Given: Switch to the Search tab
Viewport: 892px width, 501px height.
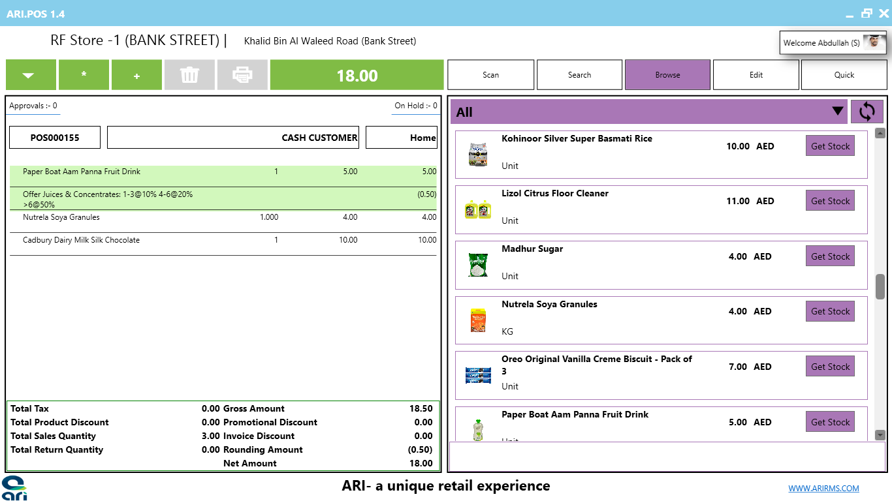Looking at the screenshot, I should (579, 75).
